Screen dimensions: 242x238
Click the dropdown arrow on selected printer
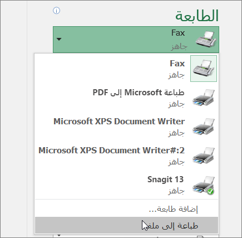[x=59, y=39]
